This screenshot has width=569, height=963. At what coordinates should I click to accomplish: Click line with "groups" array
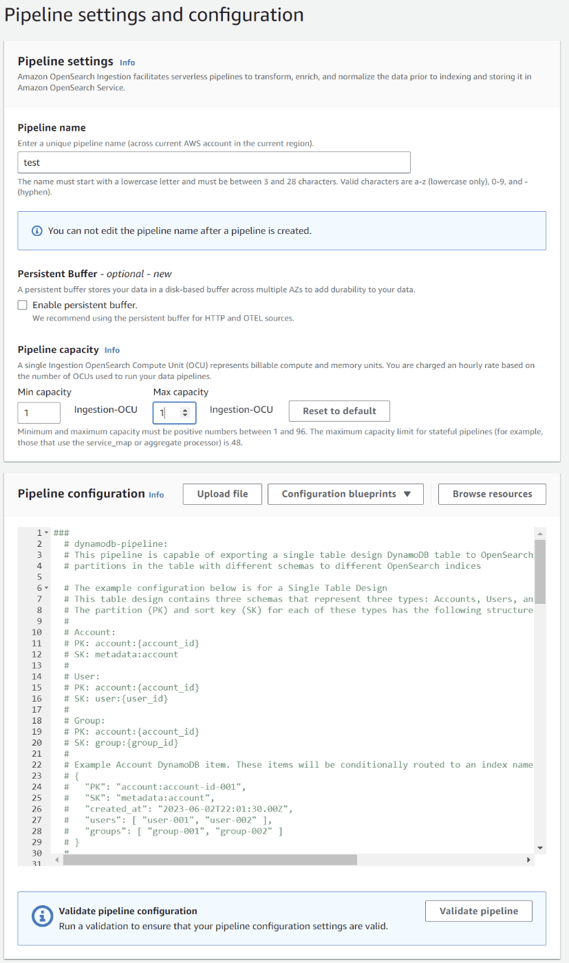tap(173, 830)
